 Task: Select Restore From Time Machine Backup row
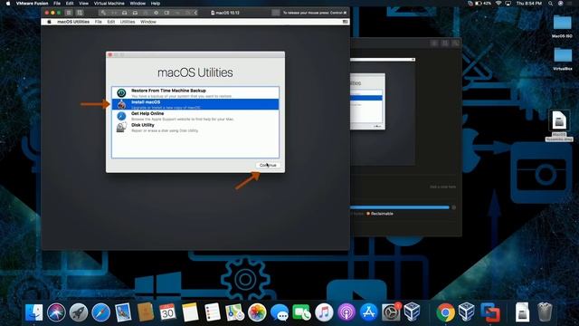[195, 92]
